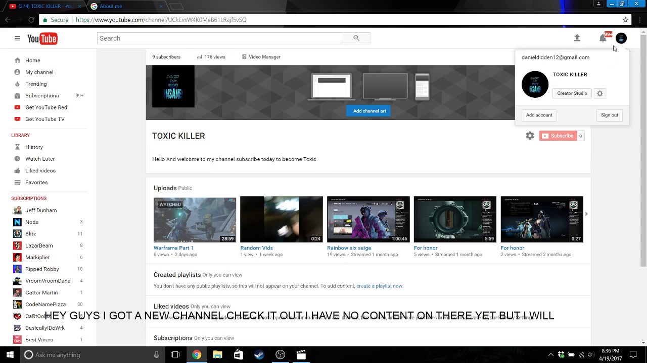Show next uploads with the right chevron
The image size is (647, 363).
coord(586,214)
